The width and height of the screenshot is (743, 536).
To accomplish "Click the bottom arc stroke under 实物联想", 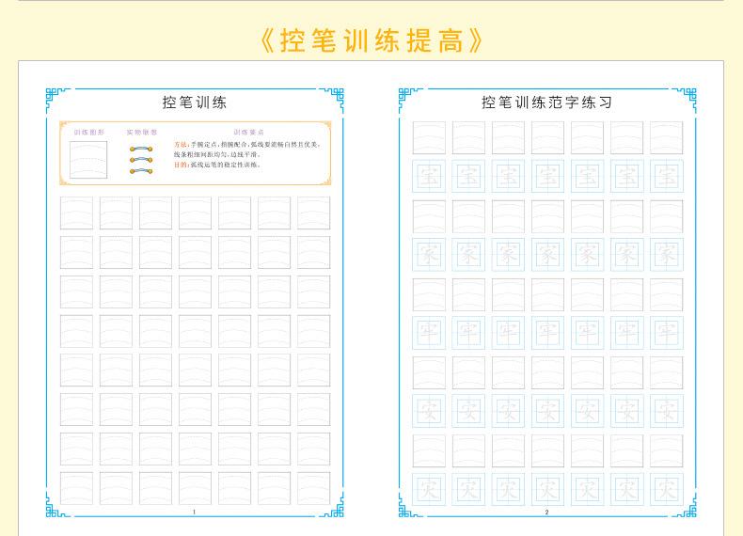I will 141,171.
